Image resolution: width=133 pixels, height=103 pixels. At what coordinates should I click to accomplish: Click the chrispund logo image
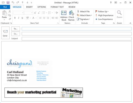[20, 63]
